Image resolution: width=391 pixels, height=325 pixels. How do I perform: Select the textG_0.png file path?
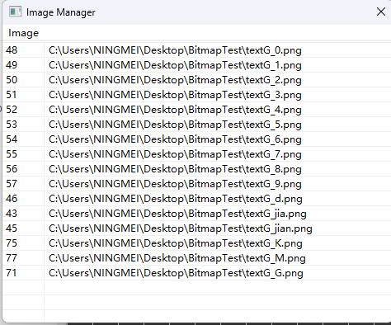point(175,50)
